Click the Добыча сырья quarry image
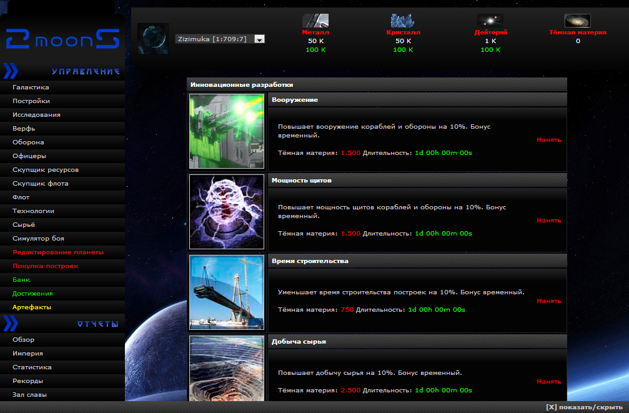This screenshot has height=413, width=629. [227, 369]
